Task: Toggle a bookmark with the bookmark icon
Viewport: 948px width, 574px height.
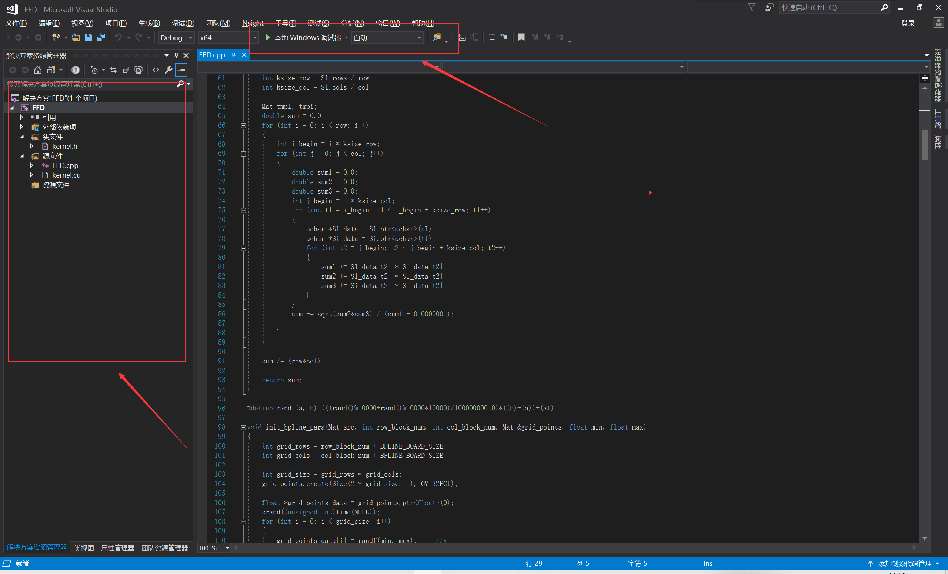Action: pos(521,37)
